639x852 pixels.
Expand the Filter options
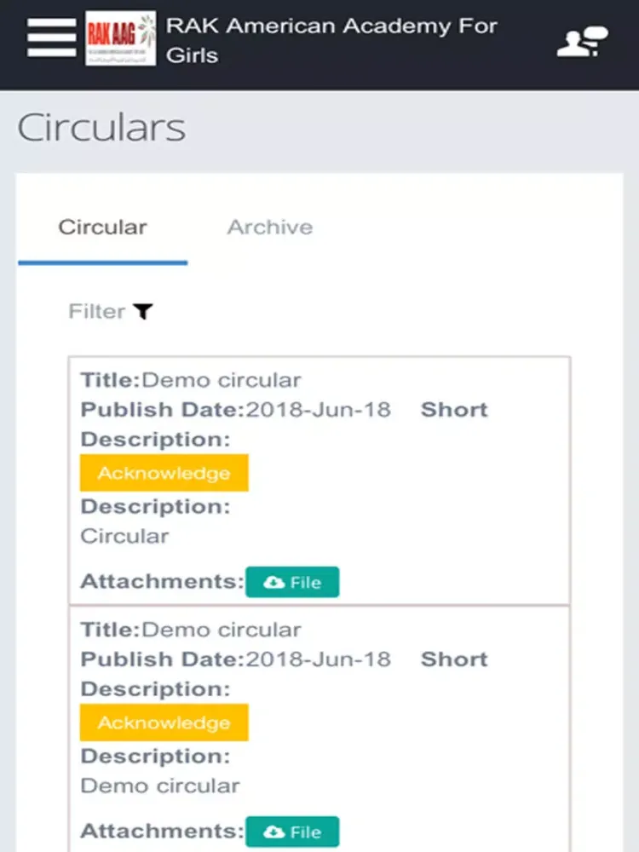(111, 311)
